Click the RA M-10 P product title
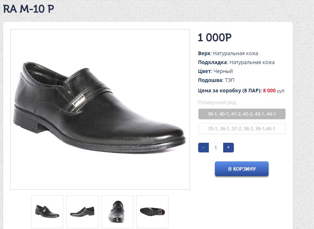 (29, 9)
